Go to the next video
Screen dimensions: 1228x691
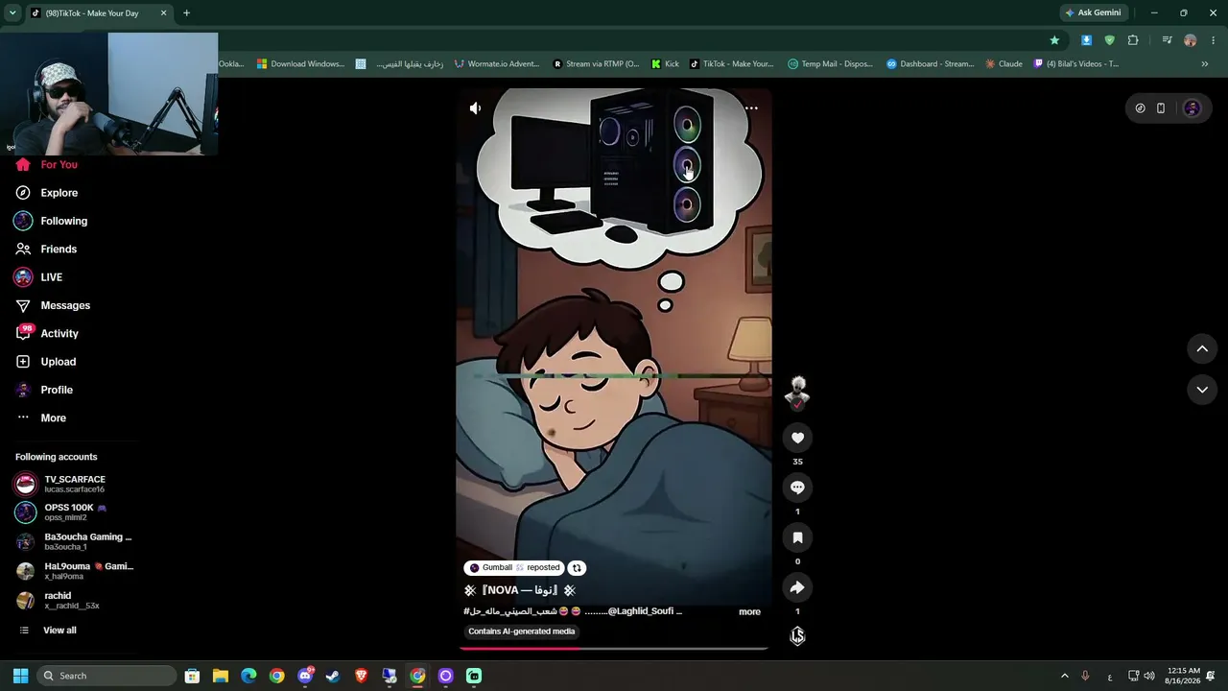(x=1202, y=390)
